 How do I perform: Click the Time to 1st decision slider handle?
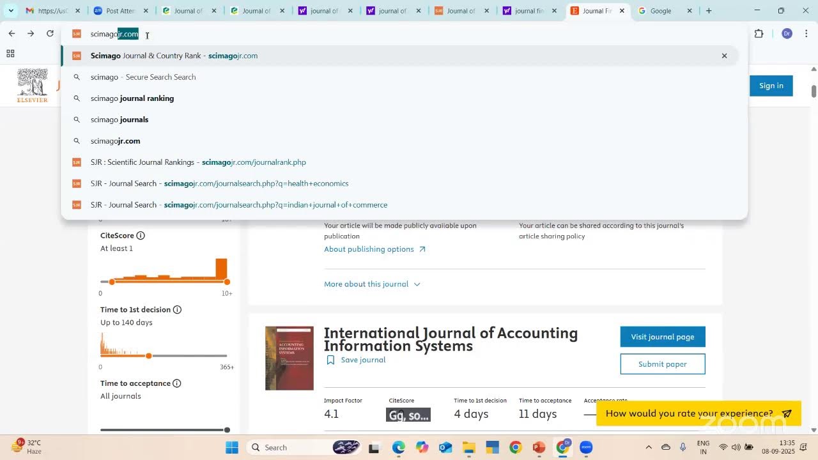(149, 356)
